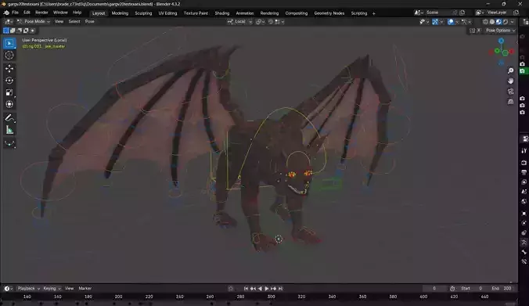Open the View Layer properties tab
The image size is (529, 306).
[x=524, y=182]
